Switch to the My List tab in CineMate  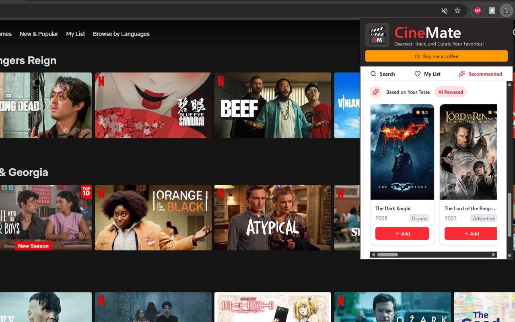427,74
